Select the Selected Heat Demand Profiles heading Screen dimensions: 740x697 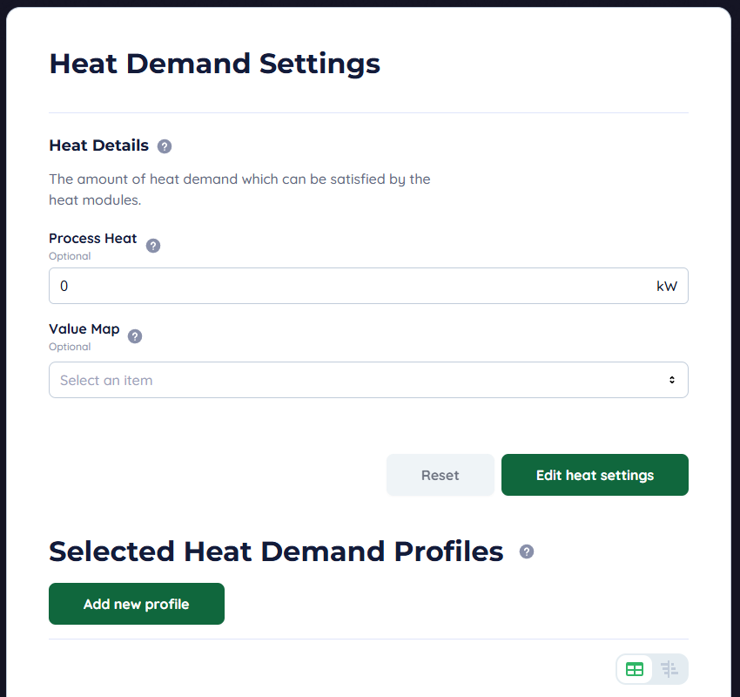pos(276,552)
